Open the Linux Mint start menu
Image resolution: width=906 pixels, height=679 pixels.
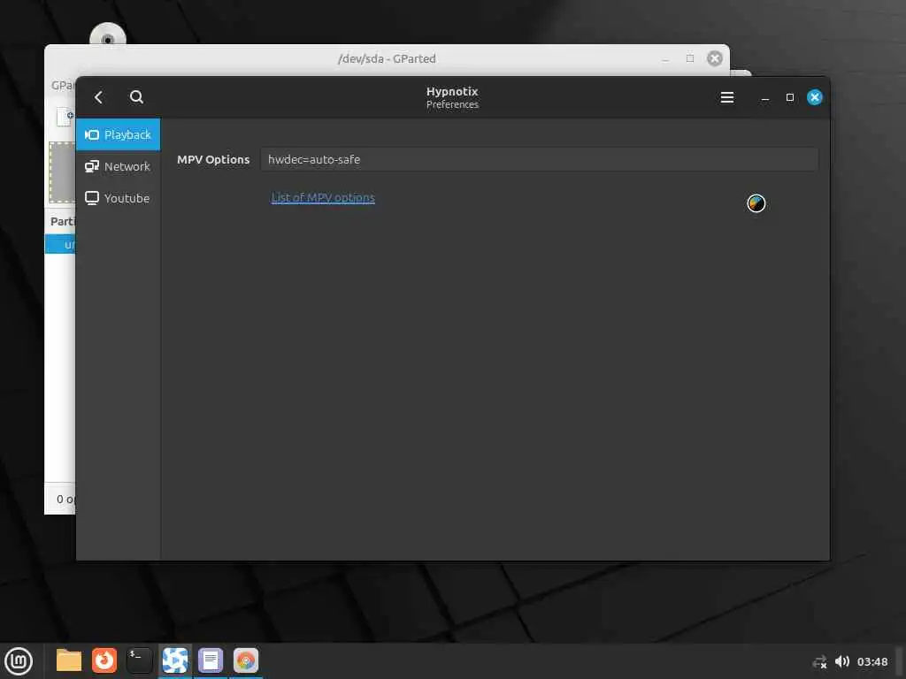point(19,660)
